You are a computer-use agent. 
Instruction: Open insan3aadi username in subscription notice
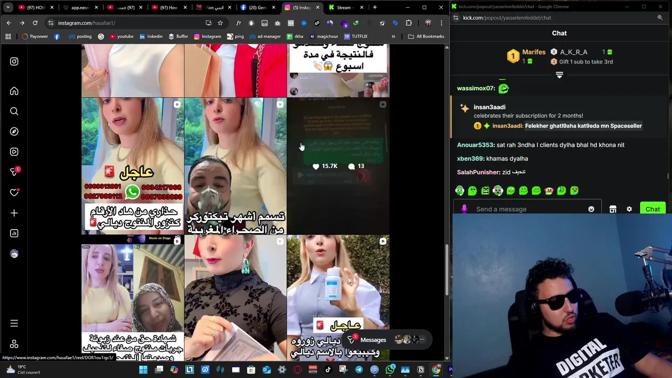(489, 107)
